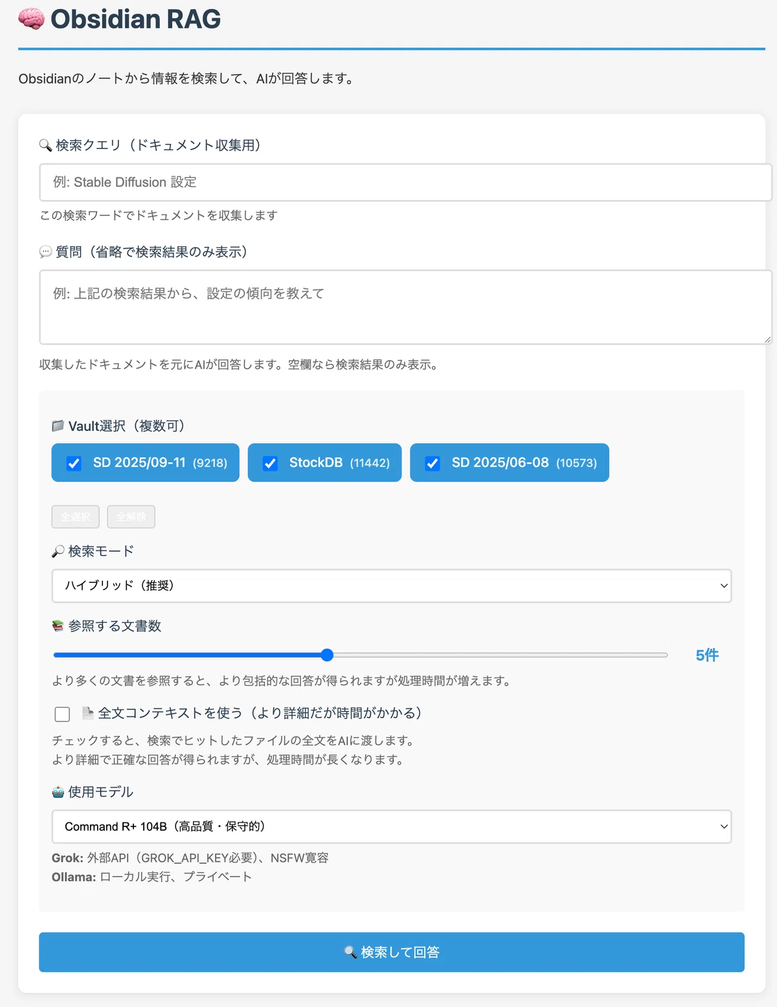This screenshot has width=777, height=1007.
Task: Click the Grok: 外部API description line
Action: 190,857
